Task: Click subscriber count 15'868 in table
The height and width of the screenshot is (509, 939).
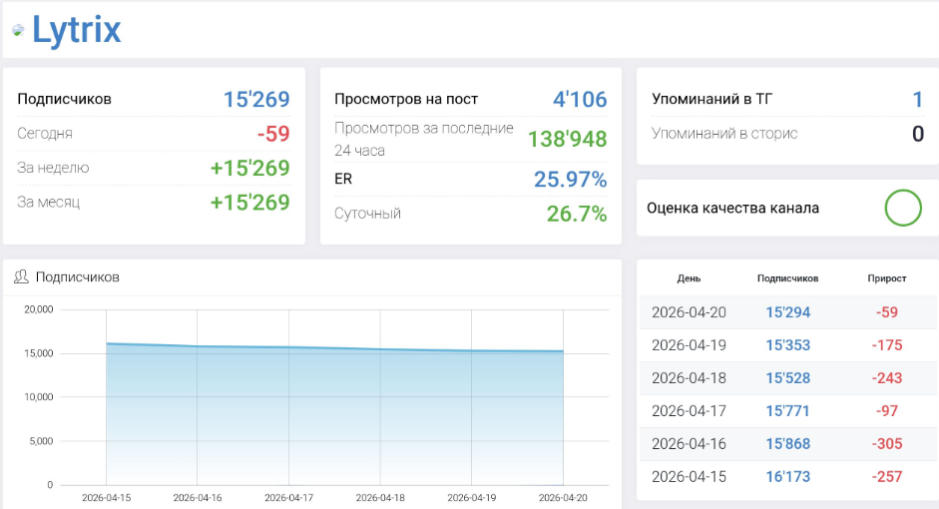Action: tap(788, 444)
